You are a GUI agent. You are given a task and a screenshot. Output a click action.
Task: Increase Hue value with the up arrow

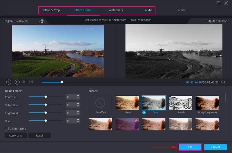point(78,119)
